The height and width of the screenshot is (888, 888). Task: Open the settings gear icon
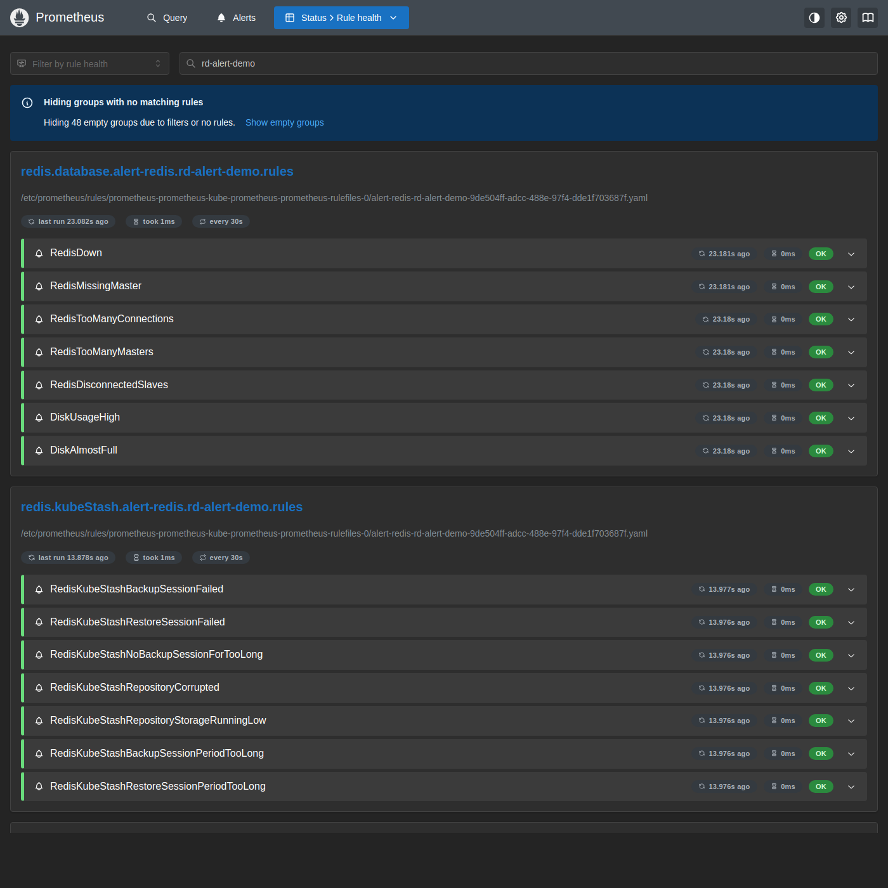(841, 18)
